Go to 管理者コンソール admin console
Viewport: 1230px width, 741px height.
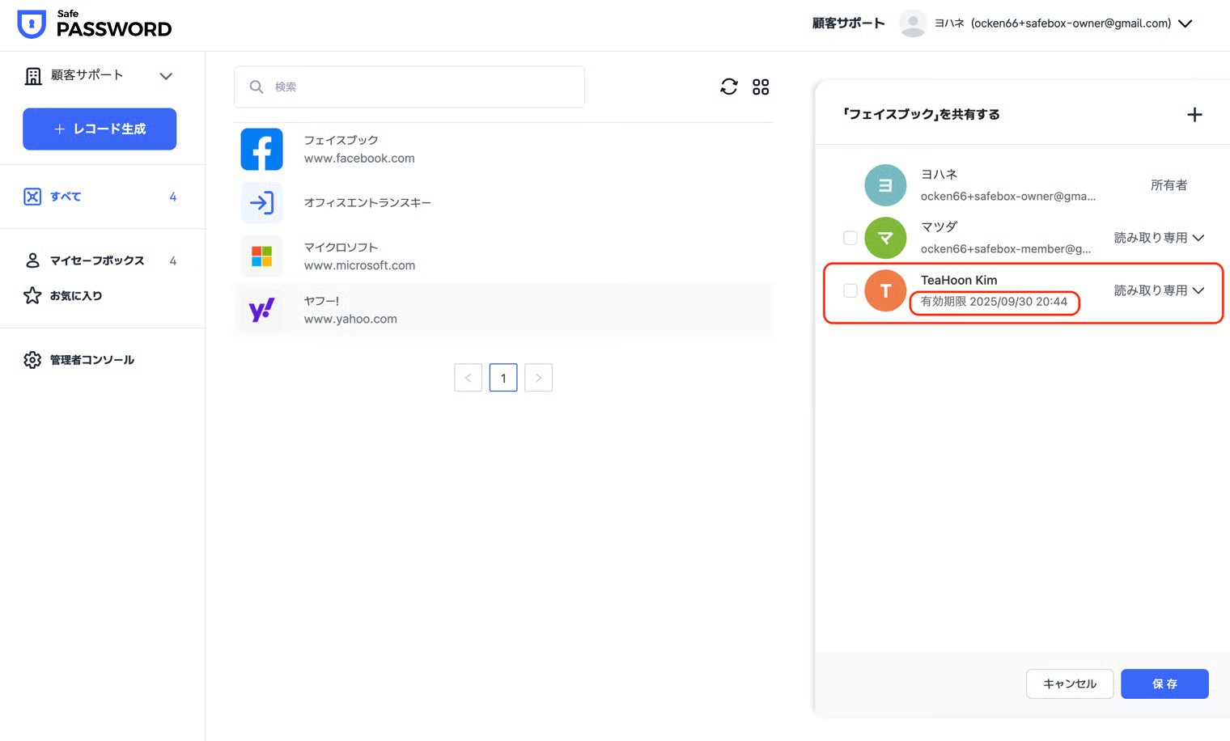tap(91, 360)
